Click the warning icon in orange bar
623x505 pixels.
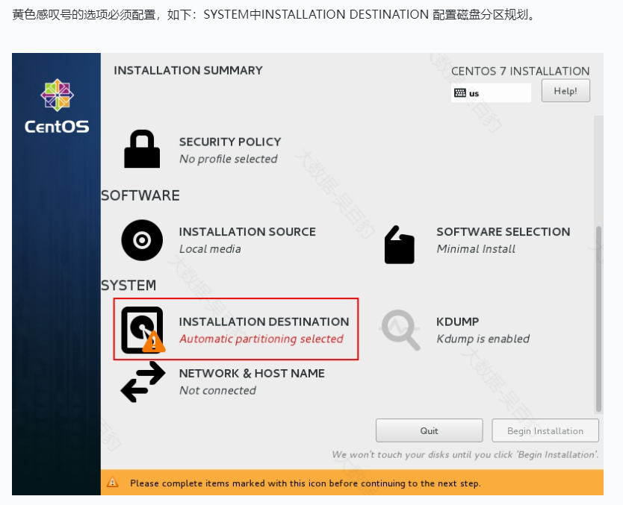[x=113, y=482]
